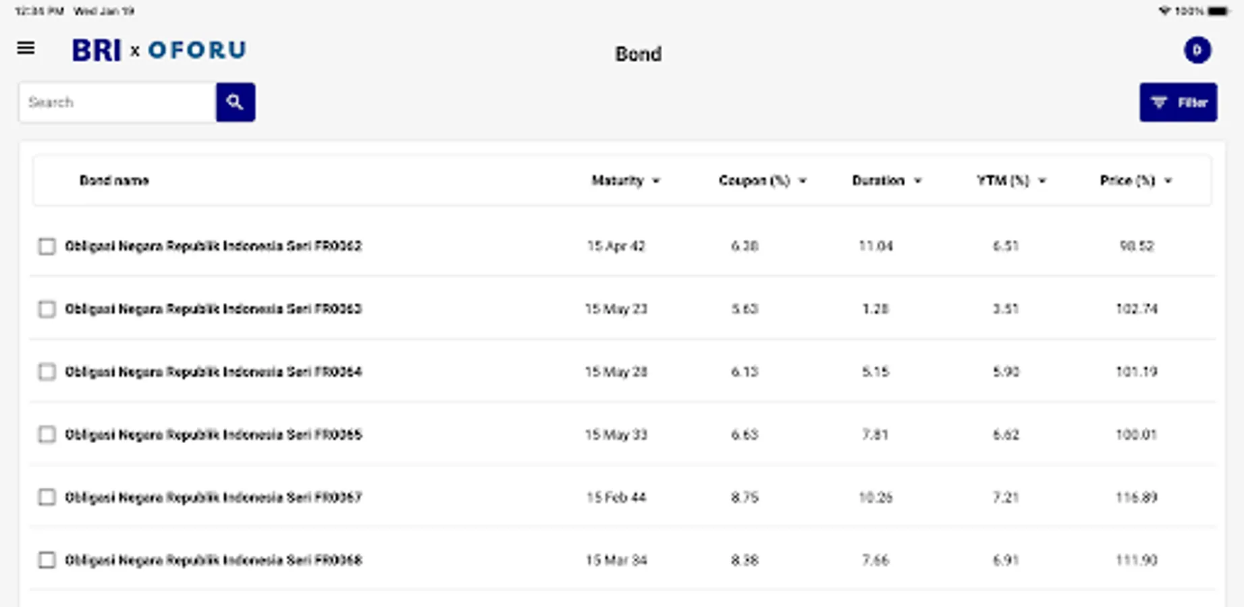Sort by YTM (%) column arrow
This screenshot has width=1244, height=607.
[1042, 181]
